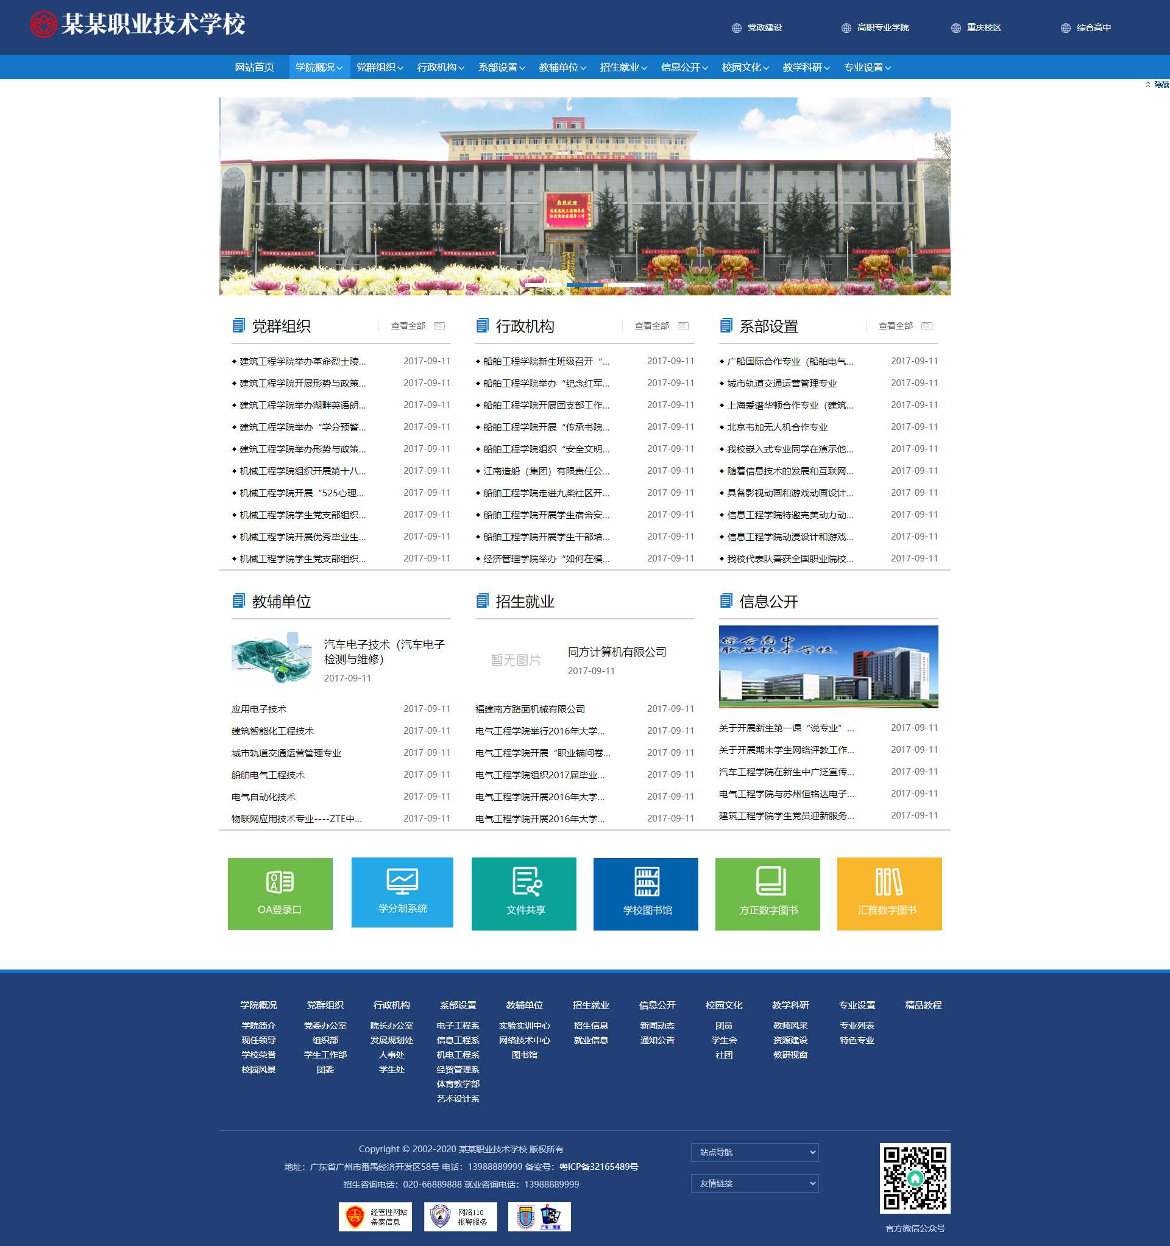Open the 友情链接 dropdown
Screen dimensions: 1170x1246
pyautogui.click(x=754, y=1183)
